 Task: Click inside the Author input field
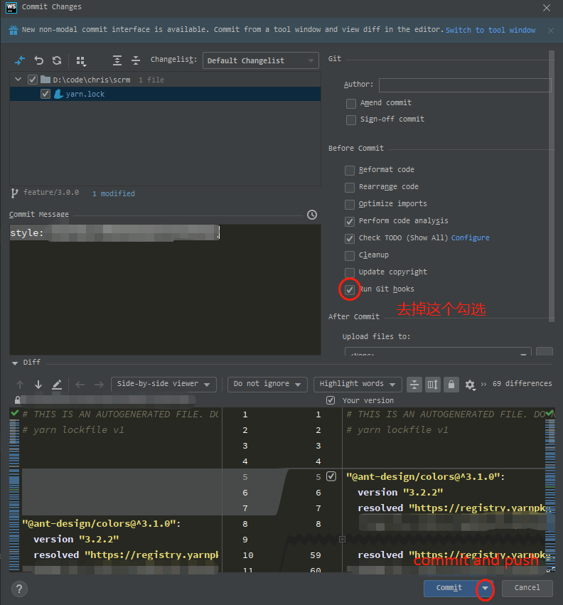(x=465, y=85)
